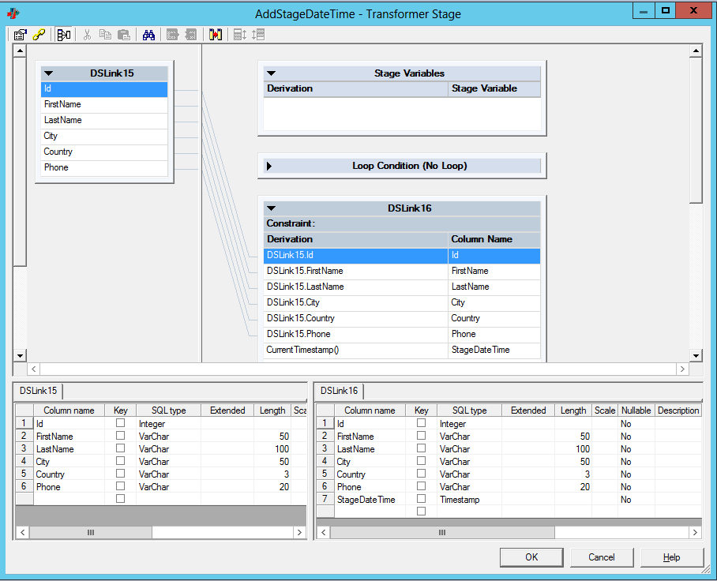The image size is (717, 581).
Task: Tick Key checkbox for Country in DSLink16 grid
Action: coord(421,474)
